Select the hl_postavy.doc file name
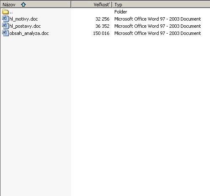 (x=25, y=26)
